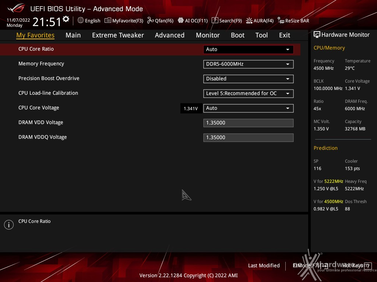Select Precision Boost Overdrive label

click(49, 79)
